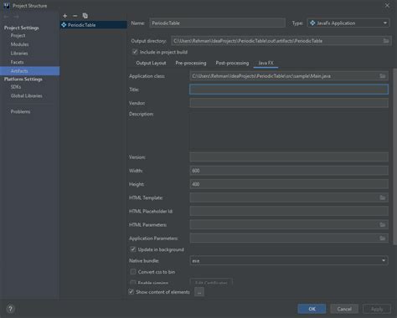397x318 pixels.
Task: Open Application Parameters editor icon
Action: pyautogui.click(x=383, y=238)
